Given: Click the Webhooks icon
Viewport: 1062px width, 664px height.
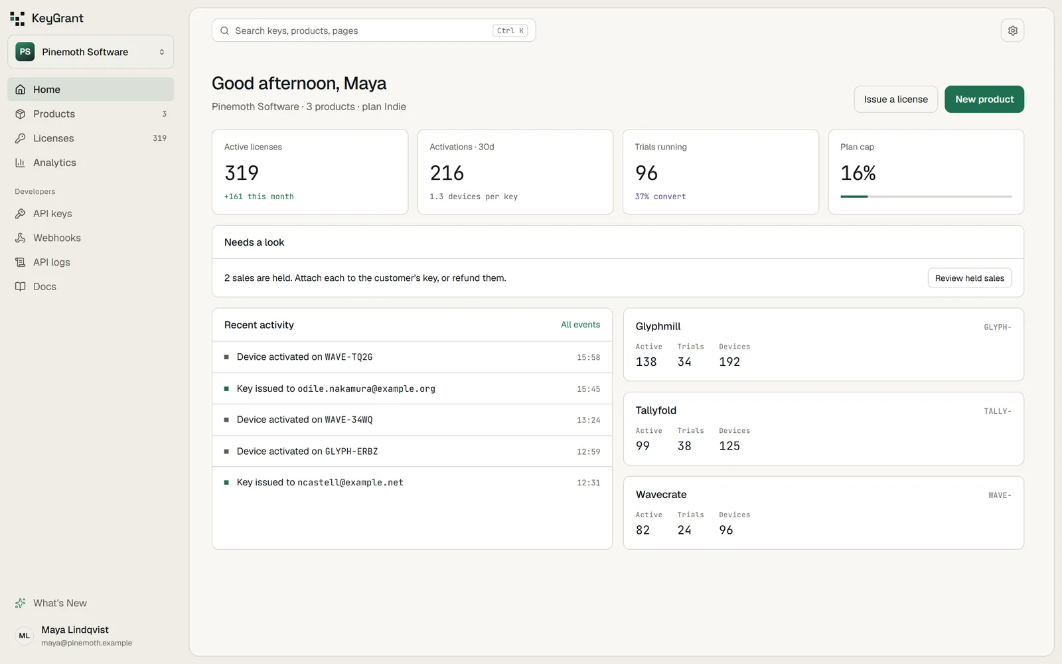Looking at the screenshot, I should pyautogui.click(x=21, y=238).
